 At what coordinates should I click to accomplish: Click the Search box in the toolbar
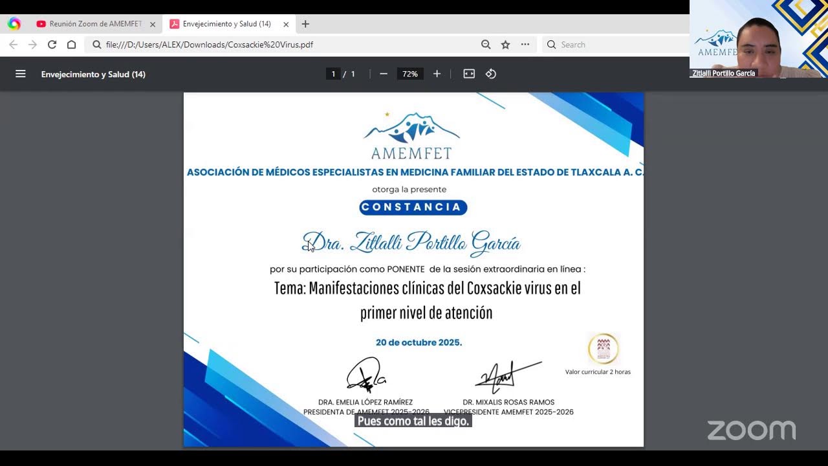coord(616,45)
